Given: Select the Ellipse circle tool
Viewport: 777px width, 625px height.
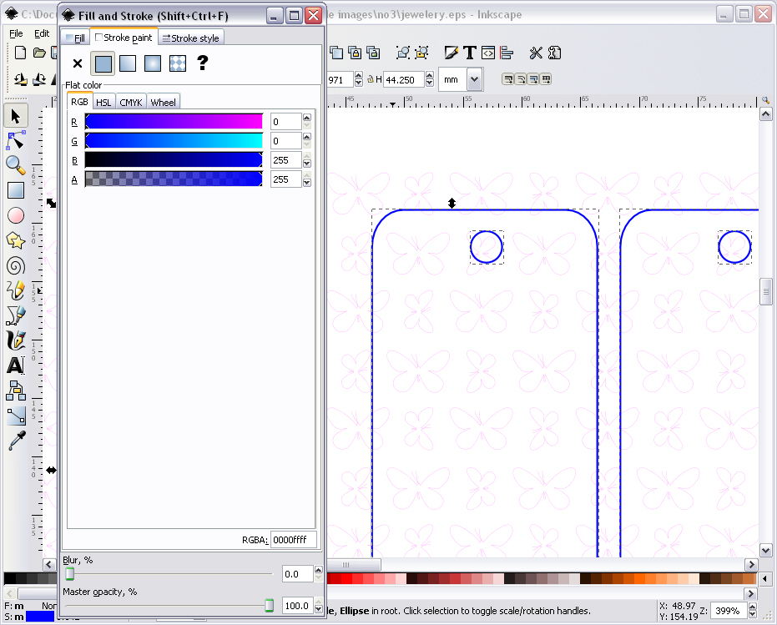Looking at the screenshot, I should pyautogui.click(x=16, y=215).
